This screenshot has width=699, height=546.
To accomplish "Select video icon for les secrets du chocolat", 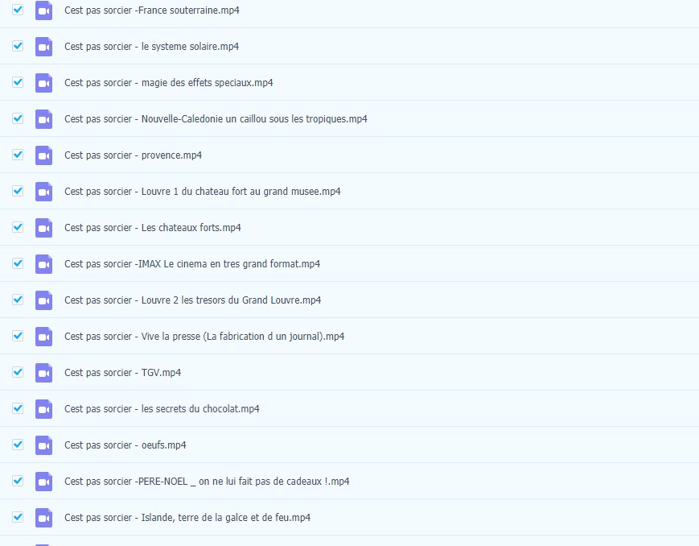I will pyautogui.click(x=43, y=409).
